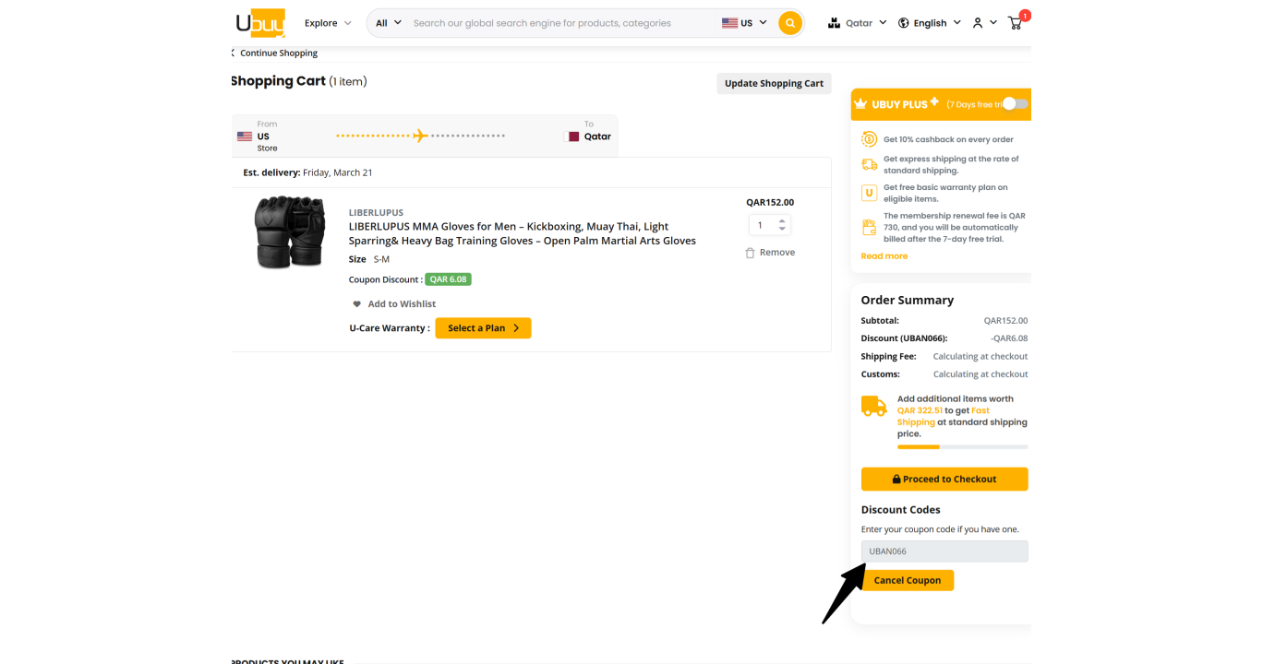Image resolution: width=1263 pixels, height=664 pixels.
Task: Click the -QAR6.08 discount value
Action: click(1009, 338)
